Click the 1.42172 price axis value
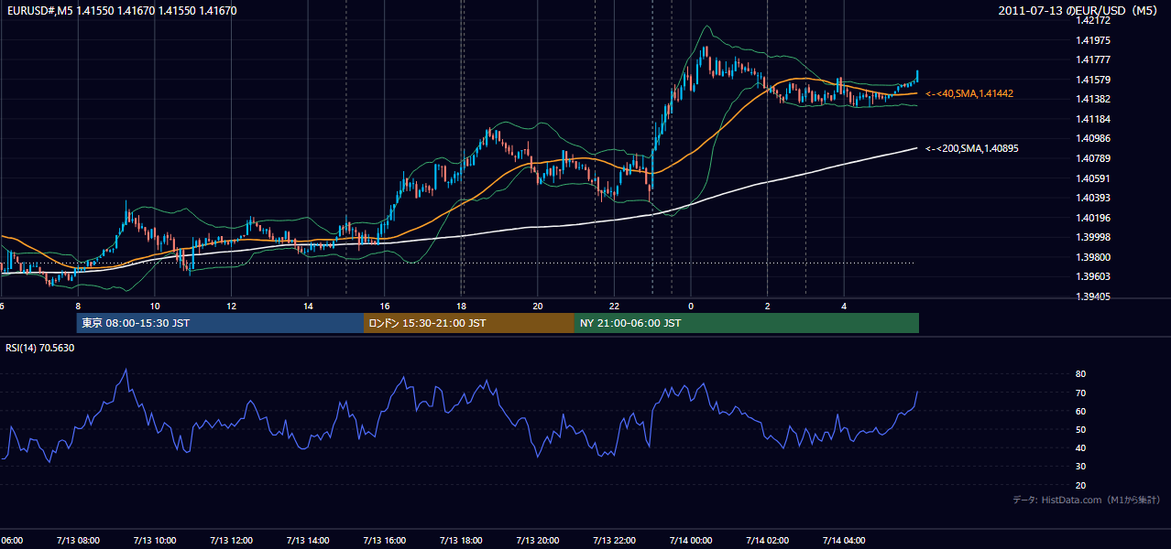Screen dimensions: 1171x549 click(1095, 20)
